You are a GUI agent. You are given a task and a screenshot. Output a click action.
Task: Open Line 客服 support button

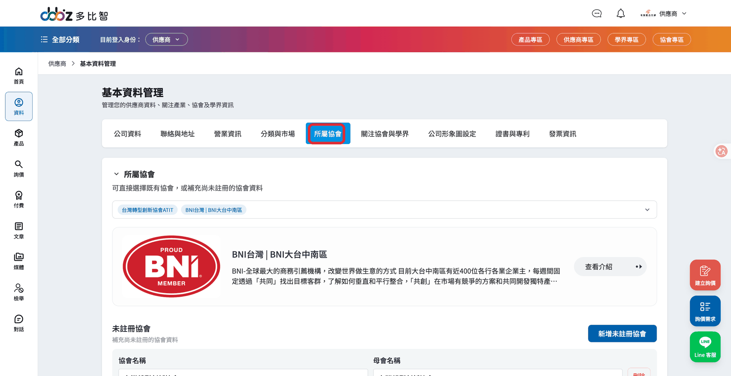click(x=705, y=347)
